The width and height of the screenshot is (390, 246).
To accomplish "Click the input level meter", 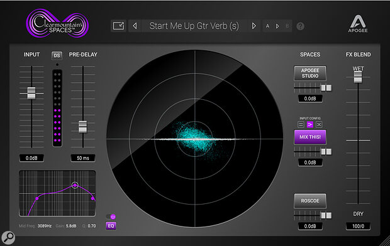I will (x=57, y=108).
